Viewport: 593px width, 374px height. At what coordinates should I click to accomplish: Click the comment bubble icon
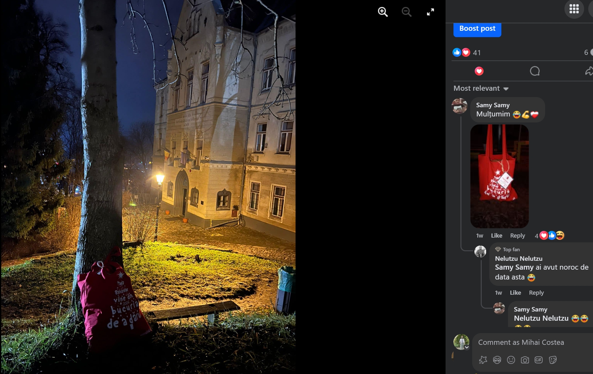pyautogui.click(x=535, y=71)
